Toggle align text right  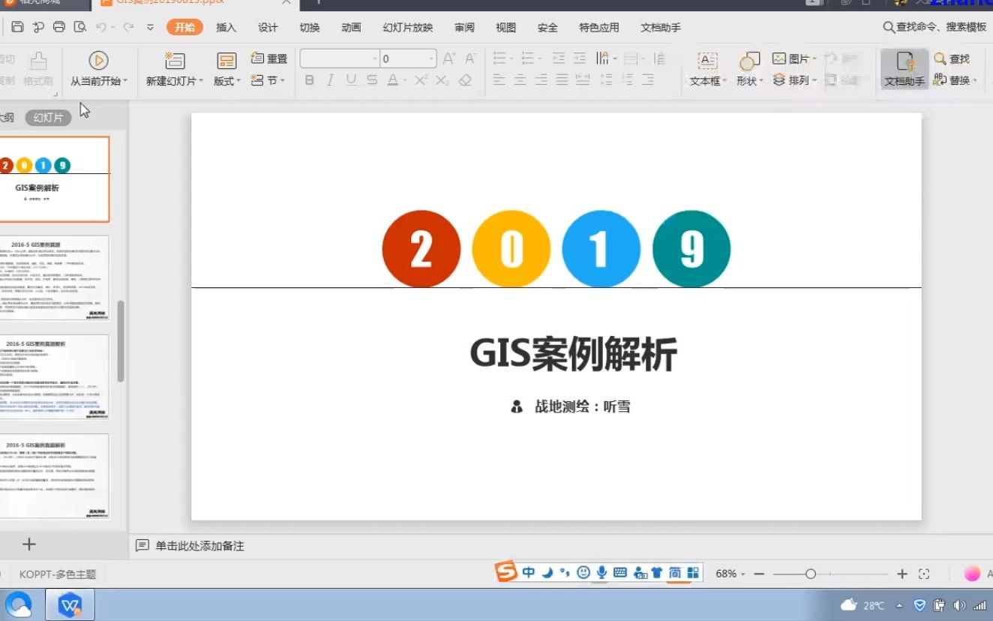point(541,80)
